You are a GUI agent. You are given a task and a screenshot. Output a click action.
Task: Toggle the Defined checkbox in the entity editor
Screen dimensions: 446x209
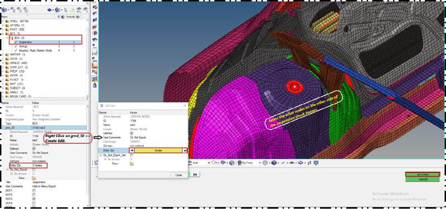coord(34,148)
